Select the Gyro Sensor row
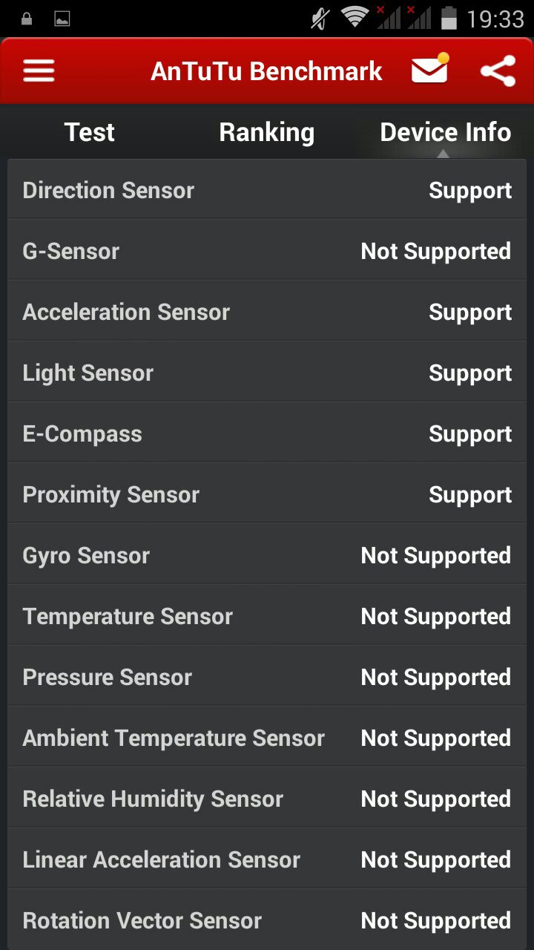The height and width of the screenshot is (950, 534). tap(267, 556)
